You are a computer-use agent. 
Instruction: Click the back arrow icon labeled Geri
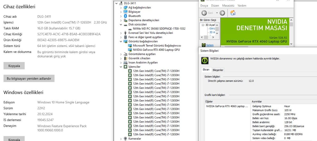tap(204, 13)
